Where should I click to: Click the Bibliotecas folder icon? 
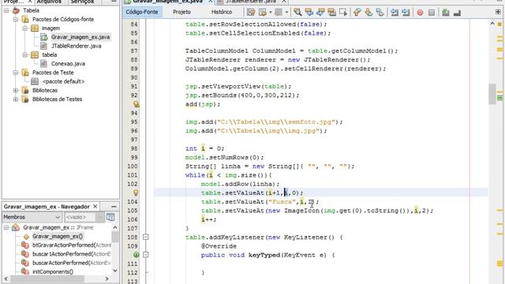pos(25,90)
